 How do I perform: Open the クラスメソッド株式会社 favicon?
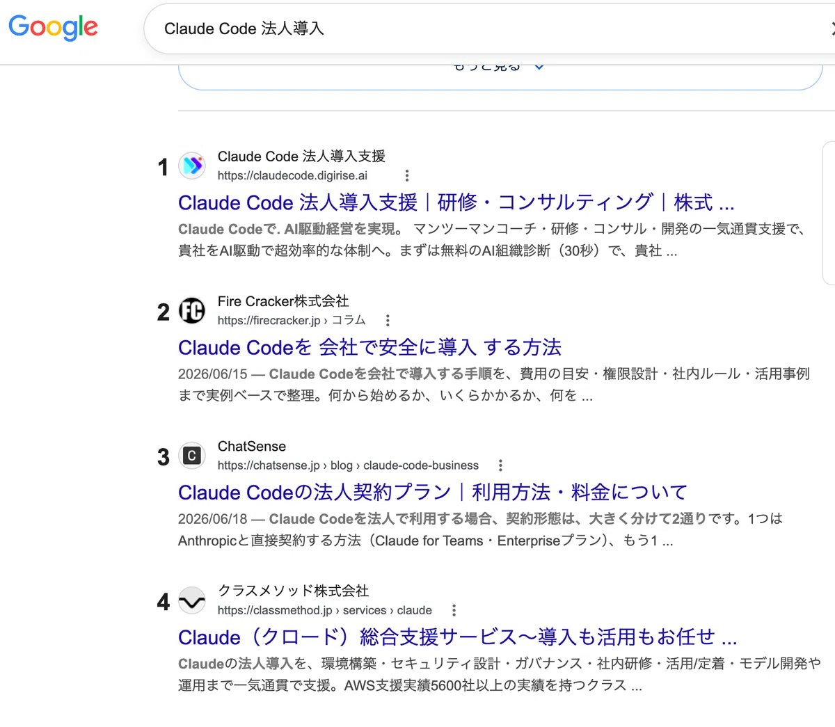192,600
